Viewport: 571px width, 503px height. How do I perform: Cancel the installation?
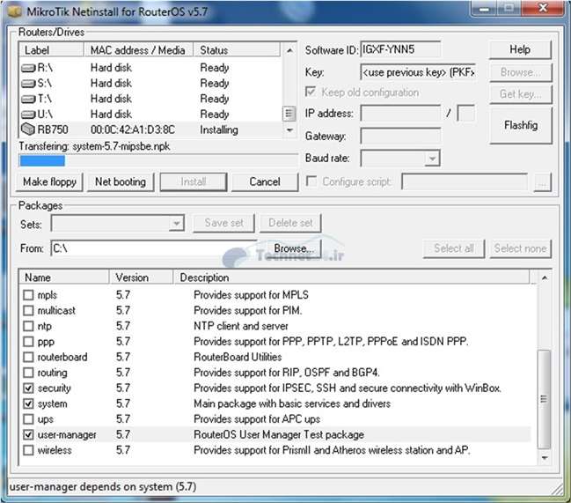[265, 181]
